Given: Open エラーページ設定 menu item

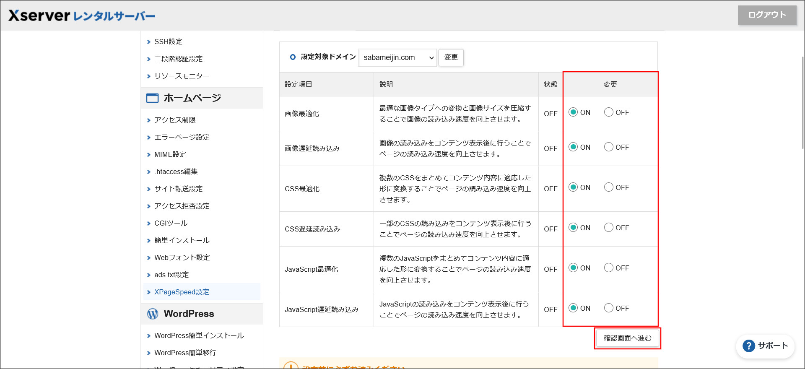Looking at the screenshot, I should pos(182,138).
